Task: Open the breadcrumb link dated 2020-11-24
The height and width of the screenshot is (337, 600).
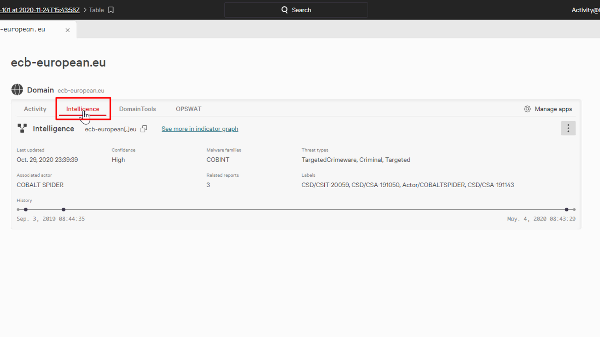Action: coord(40,10)
